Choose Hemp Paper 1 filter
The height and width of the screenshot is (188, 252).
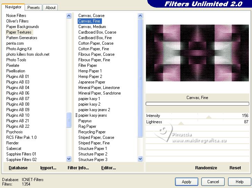[90, 71]
